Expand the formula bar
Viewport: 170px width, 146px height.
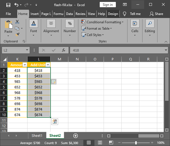pyautogui.click(x=166, y=50)
